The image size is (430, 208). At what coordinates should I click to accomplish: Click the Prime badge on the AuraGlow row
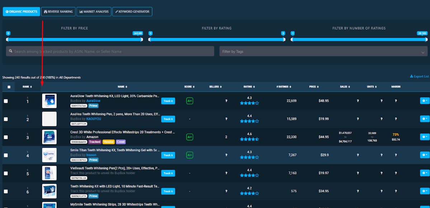click(x=93, y=106)
